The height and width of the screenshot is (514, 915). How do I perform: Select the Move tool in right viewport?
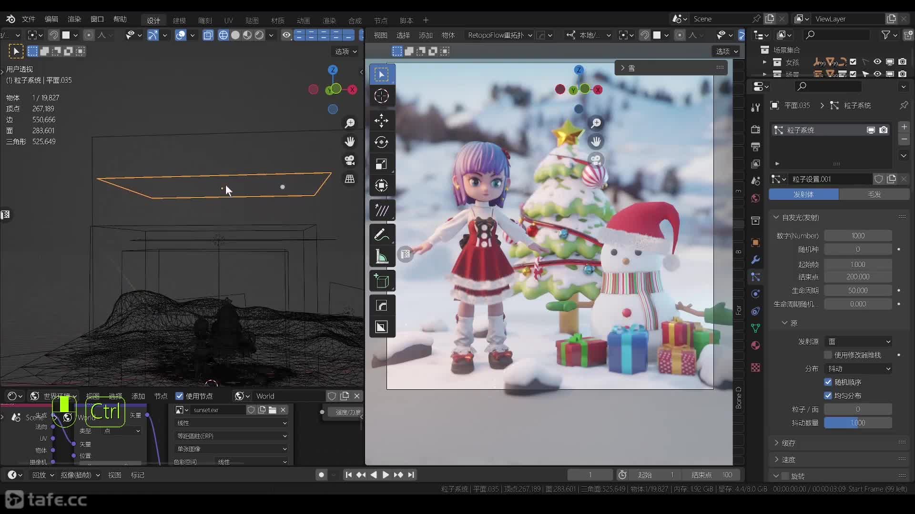(x=381, y=120)
